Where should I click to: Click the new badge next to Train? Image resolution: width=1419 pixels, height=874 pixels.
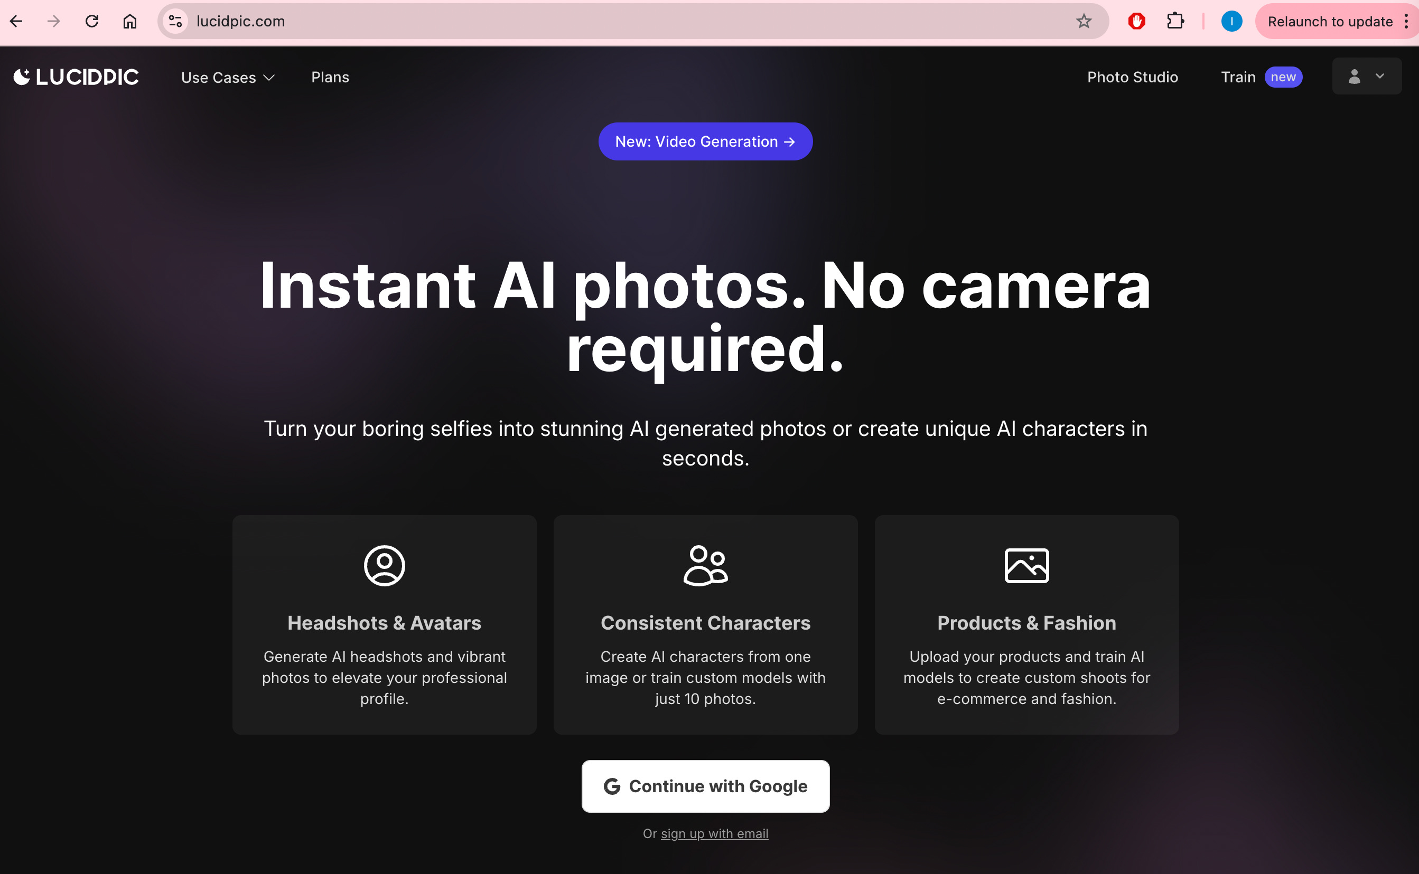point(1283,77)
